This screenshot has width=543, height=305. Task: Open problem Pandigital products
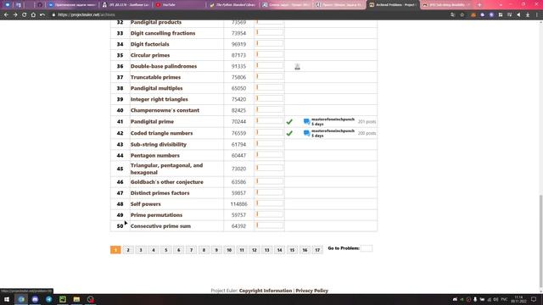[x=156, y=22]
